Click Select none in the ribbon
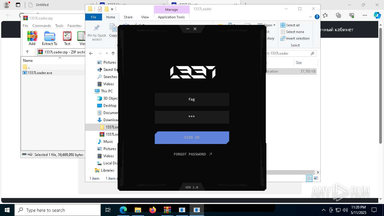 coord(292,32)
